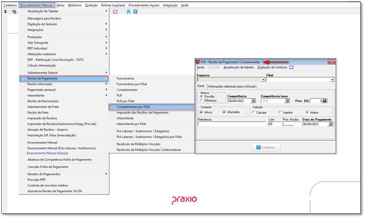
Task: Open the Competência base calendar icon
Action: point(287,101)
